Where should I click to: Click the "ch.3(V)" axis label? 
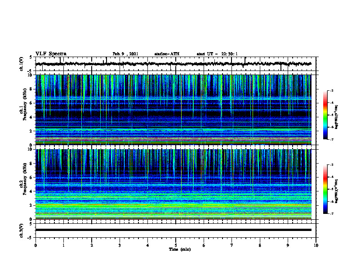click(21, 231)
